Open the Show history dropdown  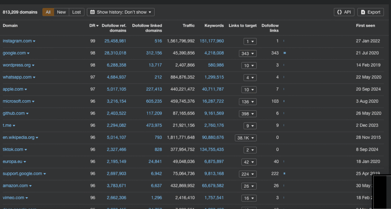coord(121,12)
